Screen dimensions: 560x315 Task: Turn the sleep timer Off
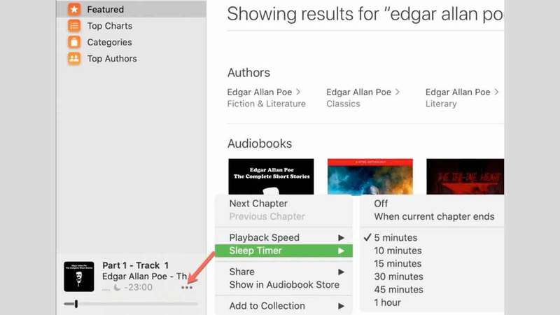pyautogui.click(x=381, y=204)
